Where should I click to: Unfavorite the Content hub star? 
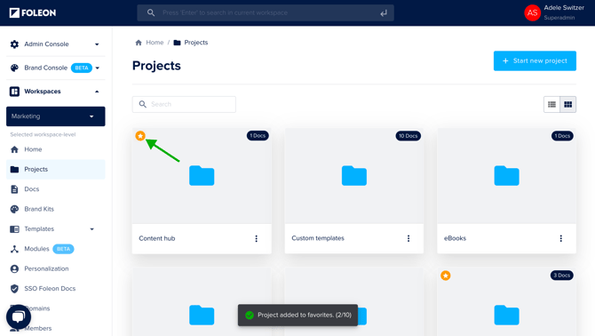140,136
